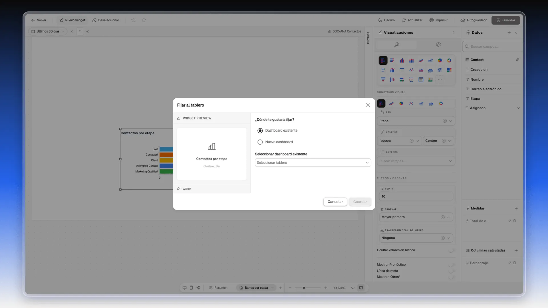Open the Leyenda Buscar campos dropdown

[x=416, y=161]
